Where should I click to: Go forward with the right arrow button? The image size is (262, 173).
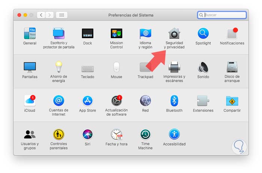point(49,15)
